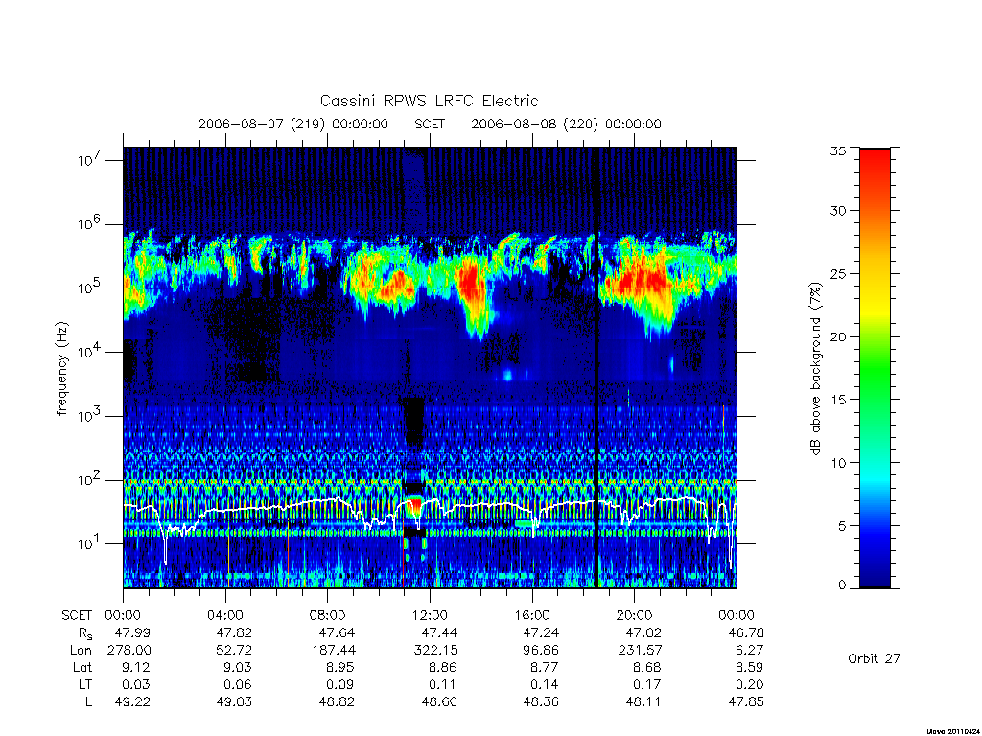Click the 10^4 frequency axis label
The height and width of the screenshot is (736, 982).
pos(89,351)
